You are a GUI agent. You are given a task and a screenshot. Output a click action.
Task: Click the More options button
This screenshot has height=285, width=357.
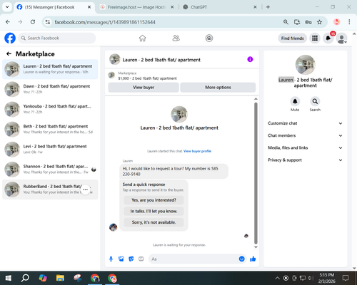(218, 88)
